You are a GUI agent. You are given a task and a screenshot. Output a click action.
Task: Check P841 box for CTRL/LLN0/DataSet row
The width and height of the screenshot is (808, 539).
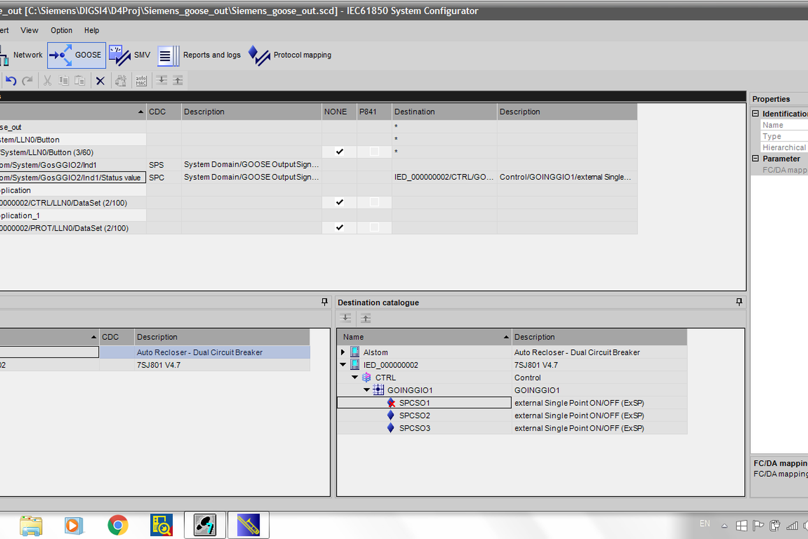[x=374, y=202]
